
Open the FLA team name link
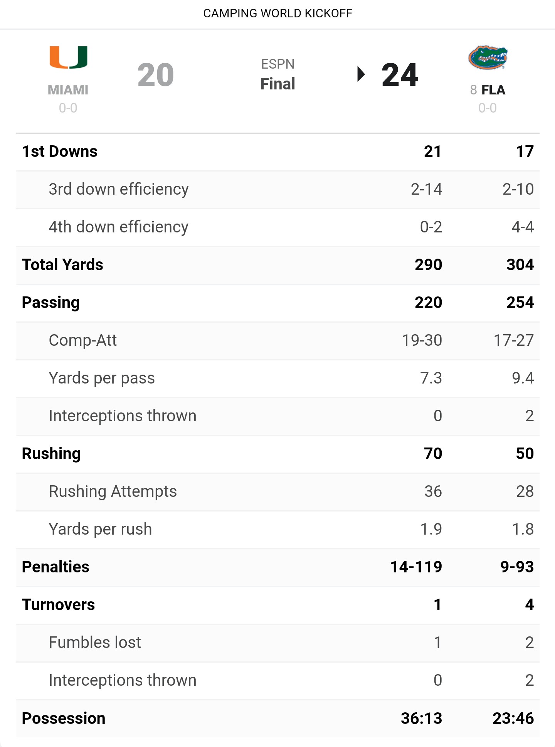(x=493, y=90)
